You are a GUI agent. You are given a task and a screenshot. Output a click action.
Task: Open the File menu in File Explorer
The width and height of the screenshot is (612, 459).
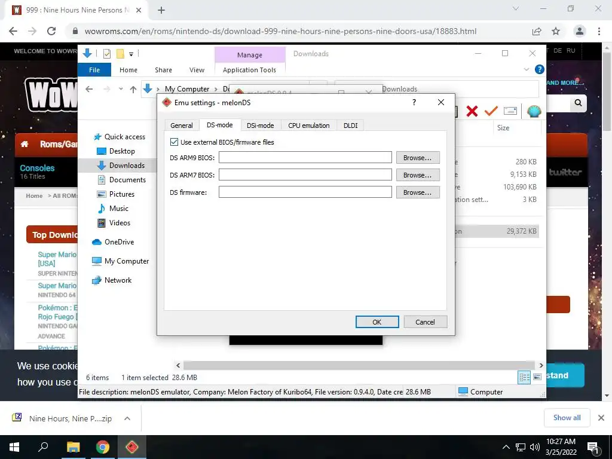pos(94,70)
